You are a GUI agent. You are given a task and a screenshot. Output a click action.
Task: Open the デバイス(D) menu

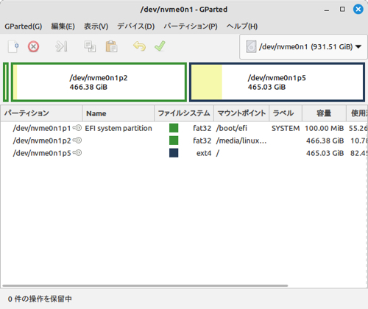[x=135, y=26]
